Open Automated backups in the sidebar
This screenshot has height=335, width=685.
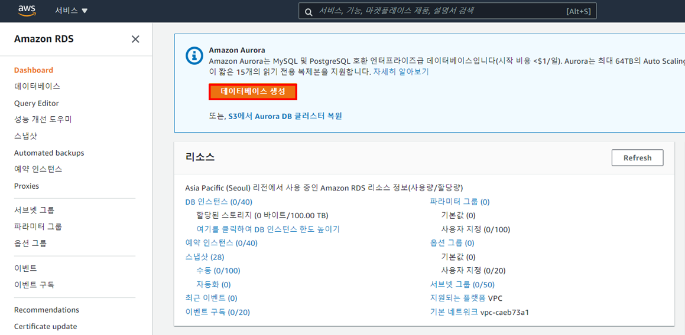coord(49,153)
